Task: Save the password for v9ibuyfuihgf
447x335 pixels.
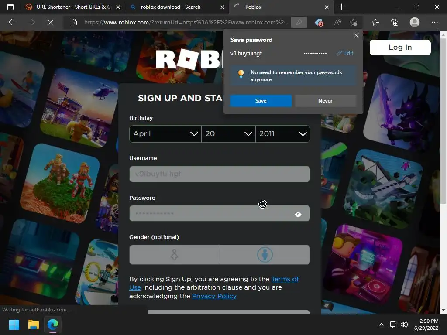Action: [x=261, y=101]
